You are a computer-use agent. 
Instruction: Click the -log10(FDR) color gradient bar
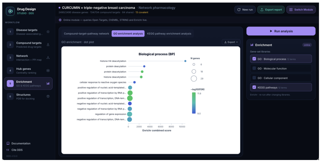tap(194, 103)
